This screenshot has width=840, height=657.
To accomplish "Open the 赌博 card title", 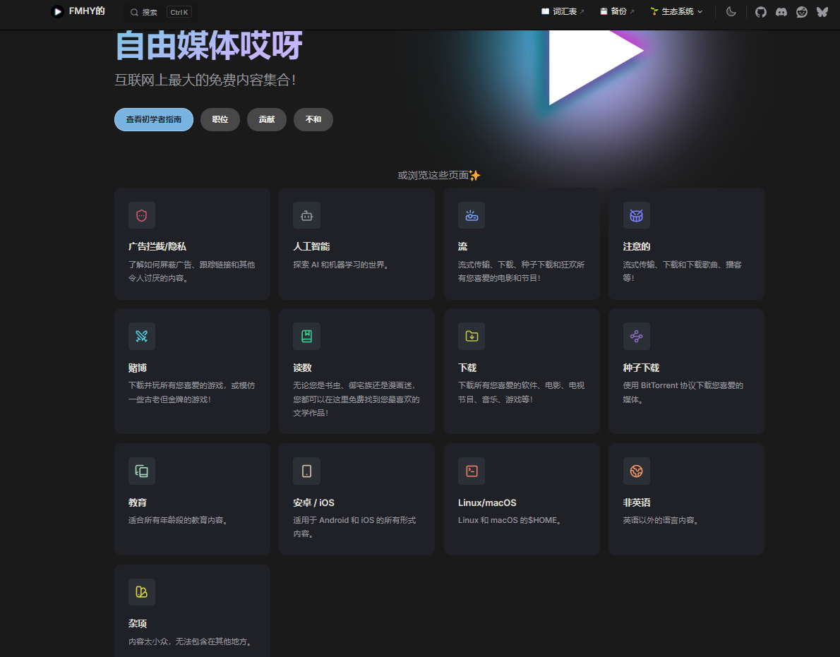I will click(x=138, y=368).
